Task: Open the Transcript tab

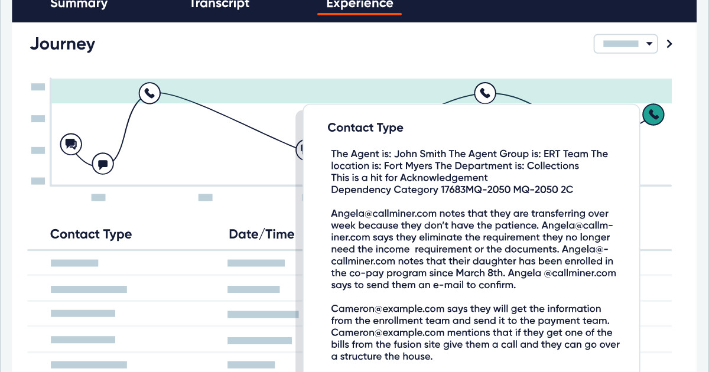Action: (x=219, y=5)
